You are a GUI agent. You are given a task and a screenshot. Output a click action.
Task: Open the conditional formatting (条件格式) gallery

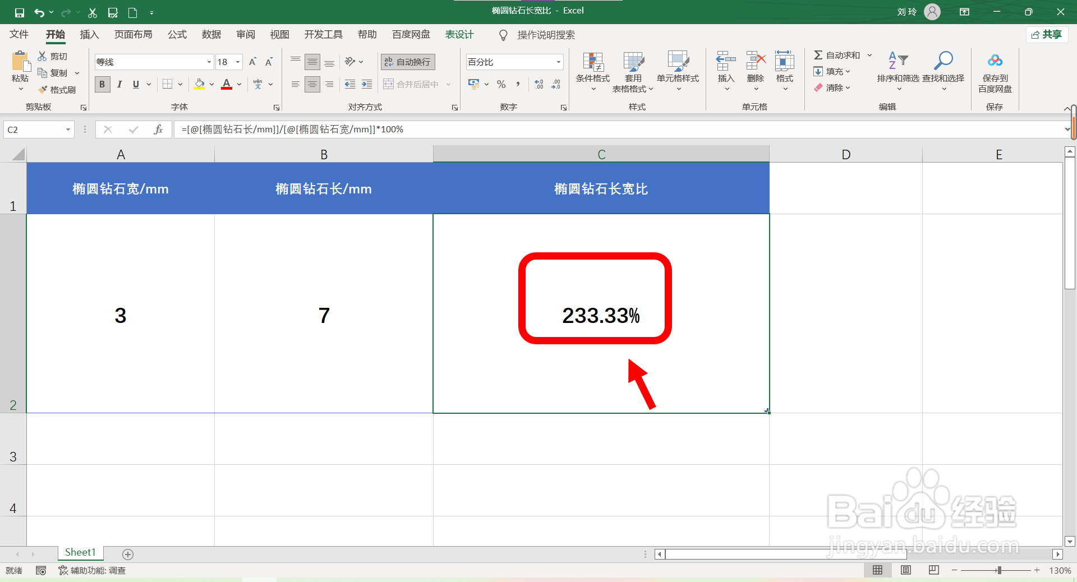(592, 72)
